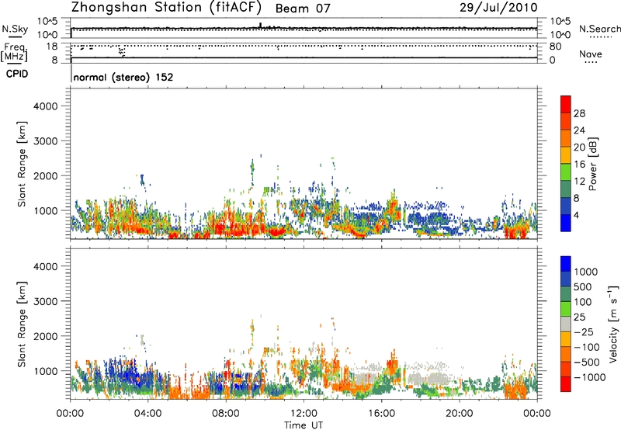Click the '12' label on power color bar
Screen dimensions: 621x430
pos(579,182)
